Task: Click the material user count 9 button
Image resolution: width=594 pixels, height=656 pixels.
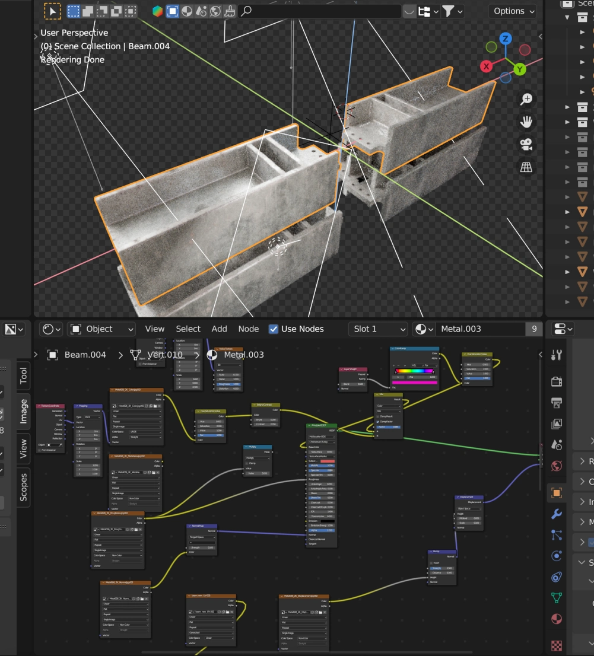Action: pyautogui.click(x=534, y=329)
